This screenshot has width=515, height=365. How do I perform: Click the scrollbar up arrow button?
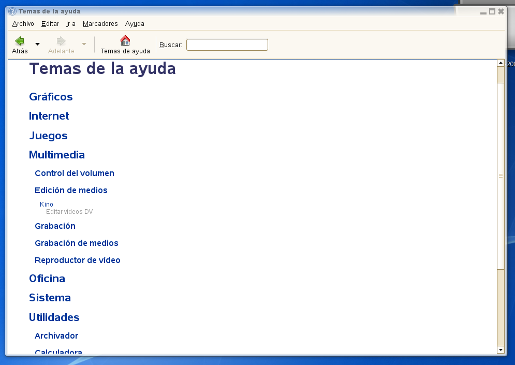500,63
